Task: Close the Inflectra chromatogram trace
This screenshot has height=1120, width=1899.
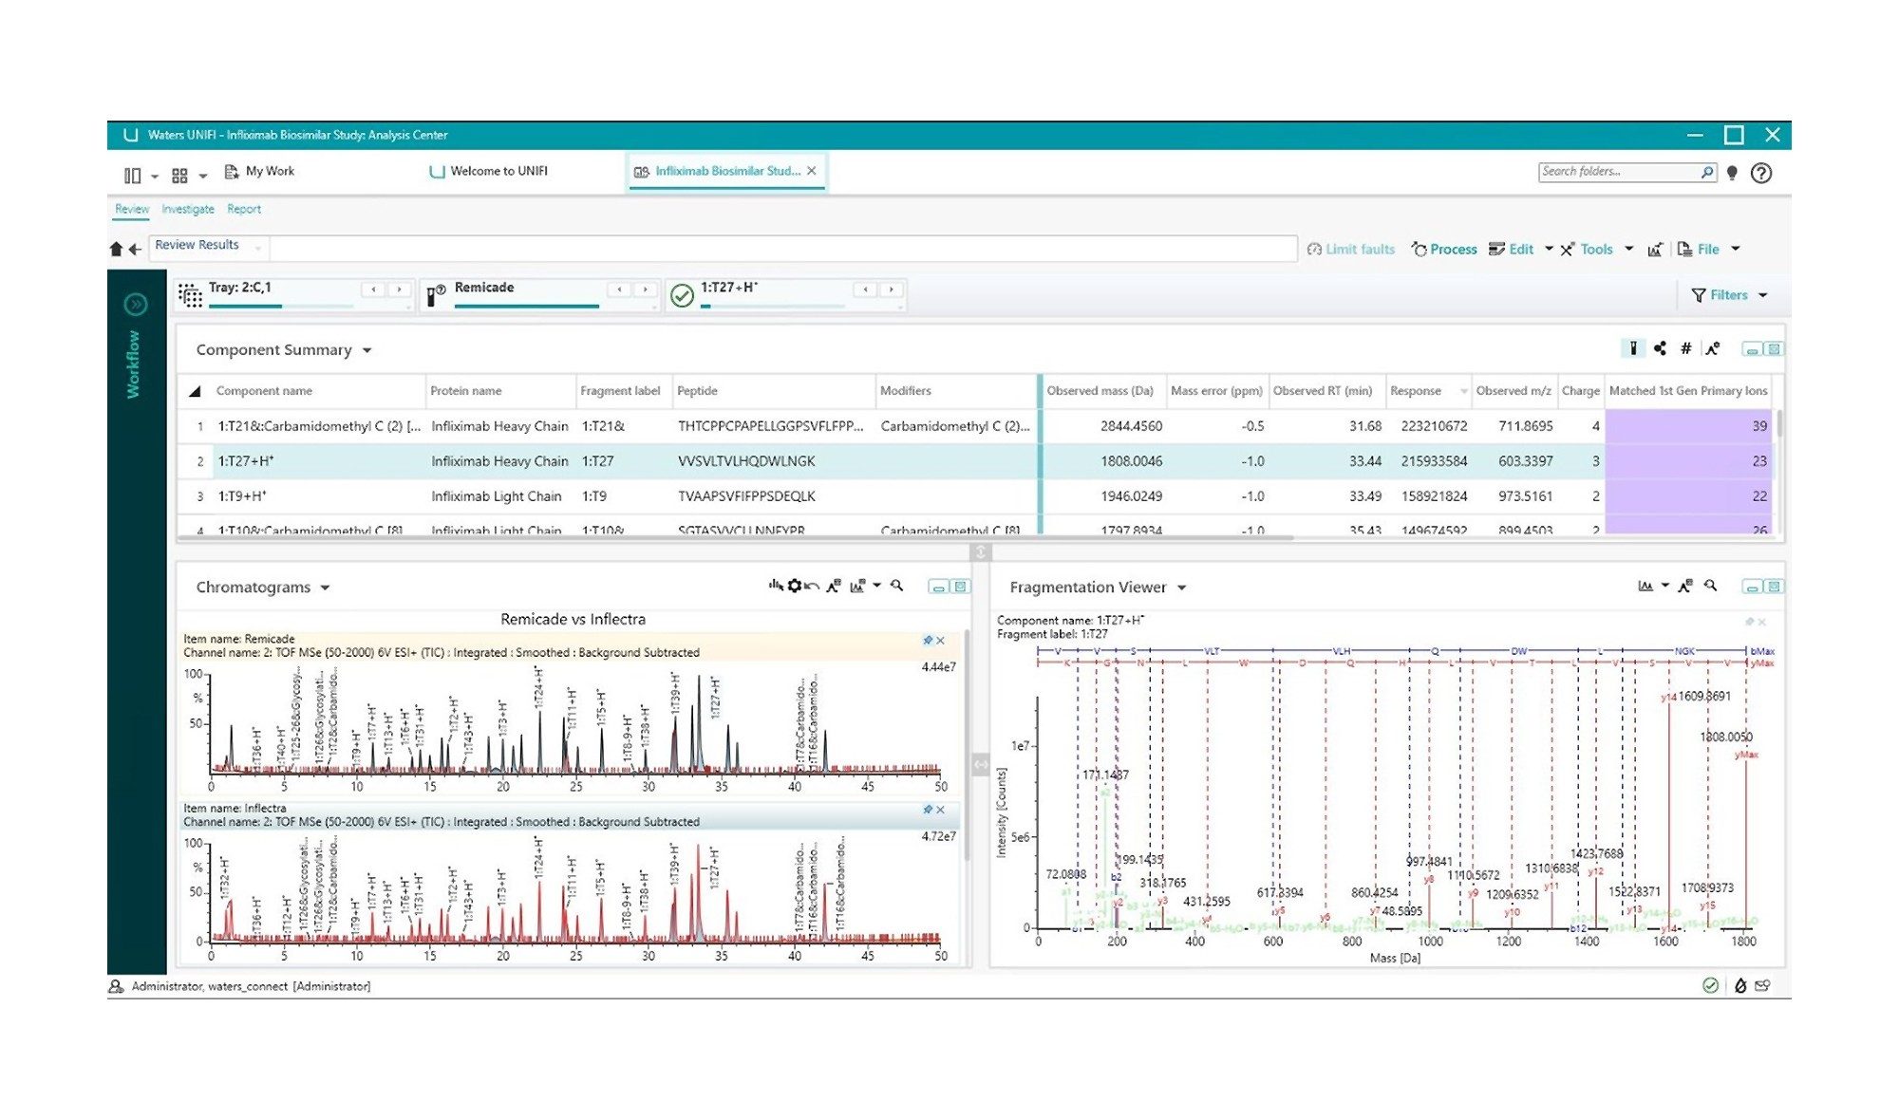Action: (940, 810)
